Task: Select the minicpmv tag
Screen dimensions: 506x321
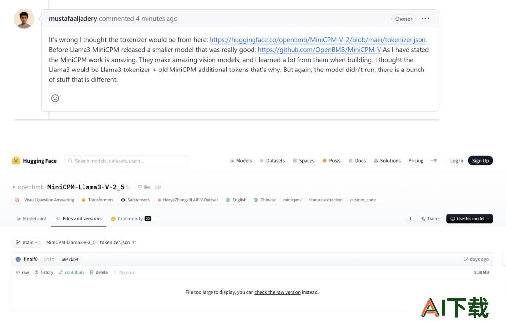Action: [x=293, y=200]
